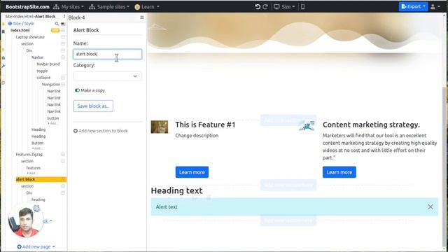448x252 pixels.
Task: Click the BootstrapSite.com logo
Action: pyautogui.click(x=27, y=6)
